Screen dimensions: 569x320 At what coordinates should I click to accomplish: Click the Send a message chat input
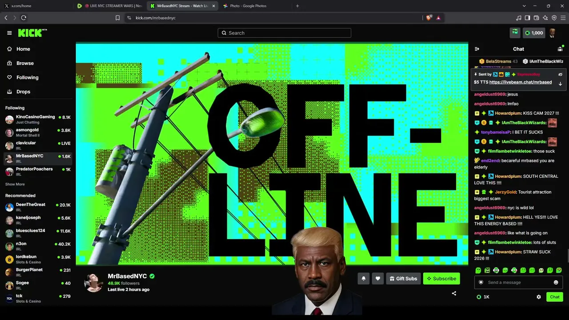(518, 282)
